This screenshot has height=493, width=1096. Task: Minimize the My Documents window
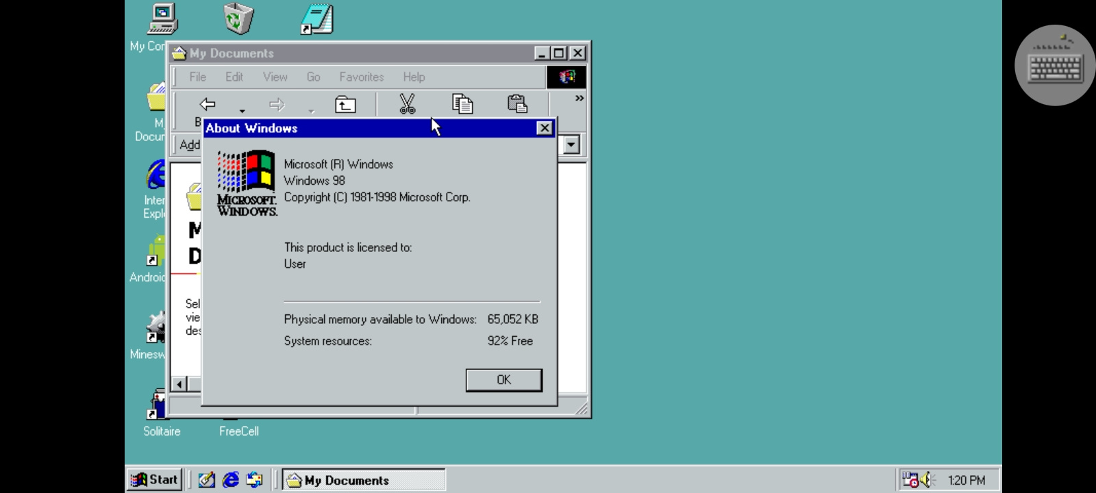(542, 53)
